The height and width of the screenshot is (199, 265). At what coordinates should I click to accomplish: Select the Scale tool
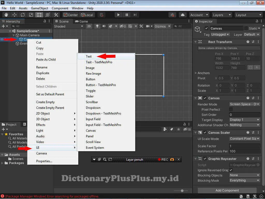31,15
